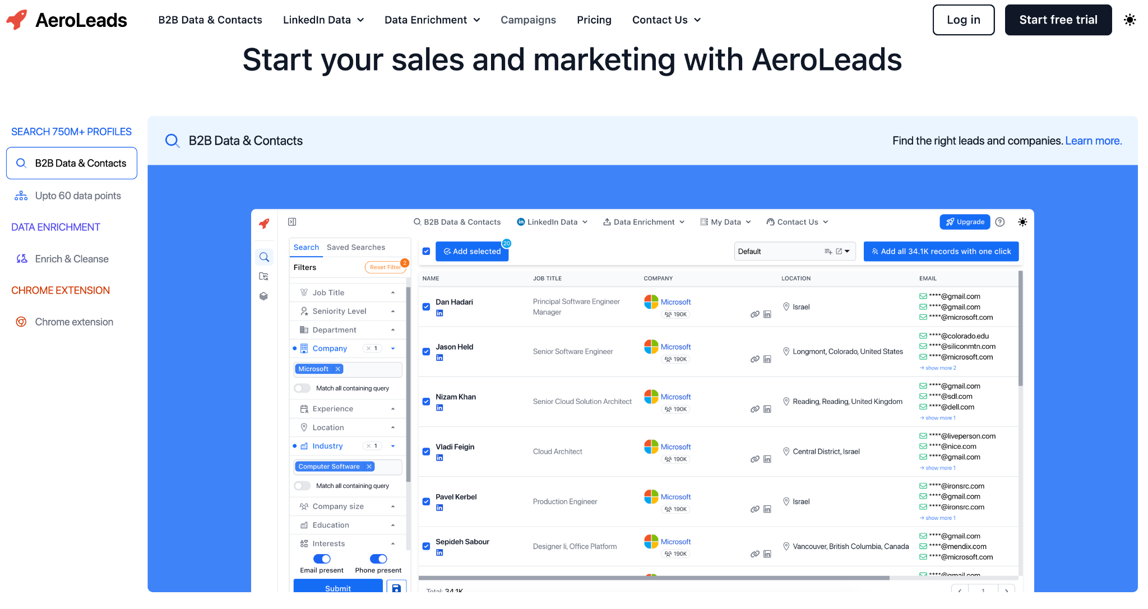Viewport: 1148px width, 609px height.
Task: Click the help question mark icon
Action: (x=1000, y=222)
